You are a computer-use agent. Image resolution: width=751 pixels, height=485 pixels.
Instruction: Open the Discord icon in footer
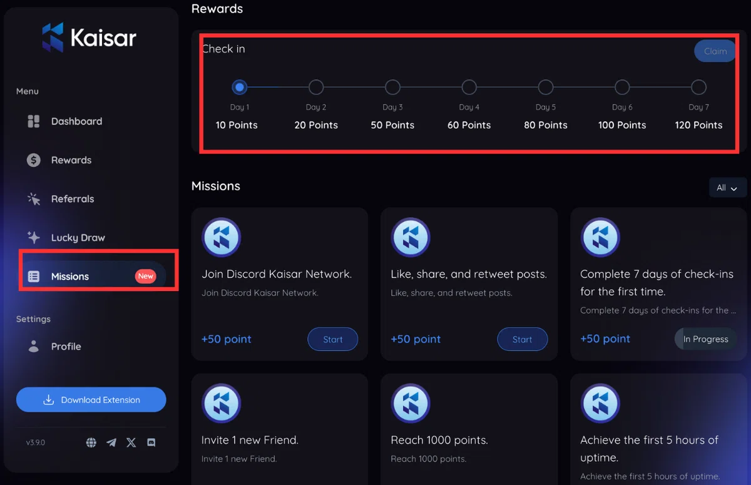point(151,442)
